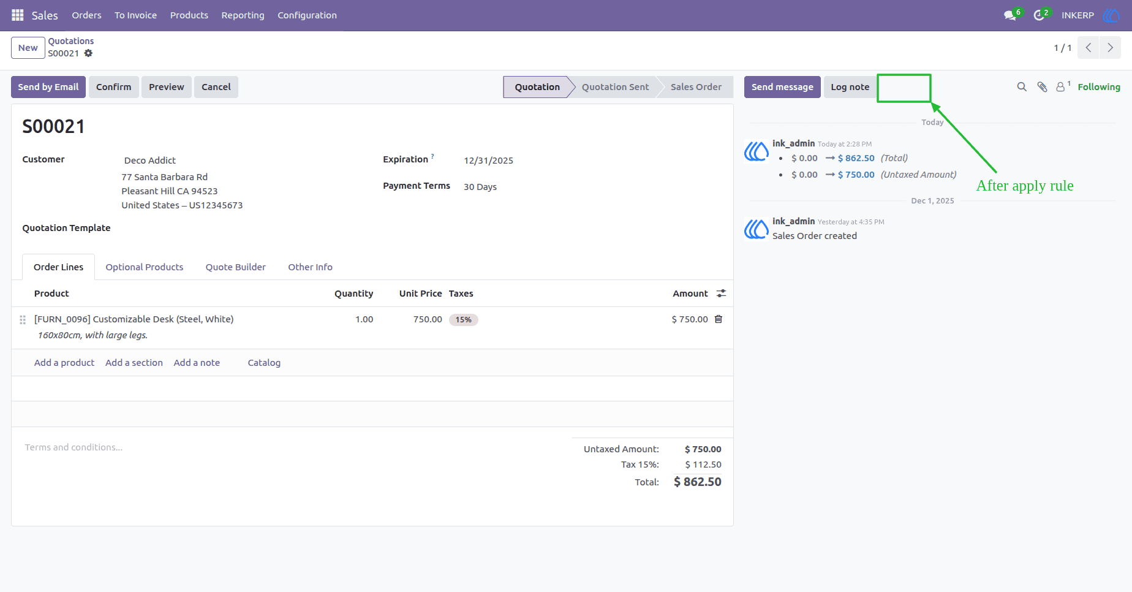Open the conversations chat icon
The height and width of the screenshot is (592, 1132).
1010,15
